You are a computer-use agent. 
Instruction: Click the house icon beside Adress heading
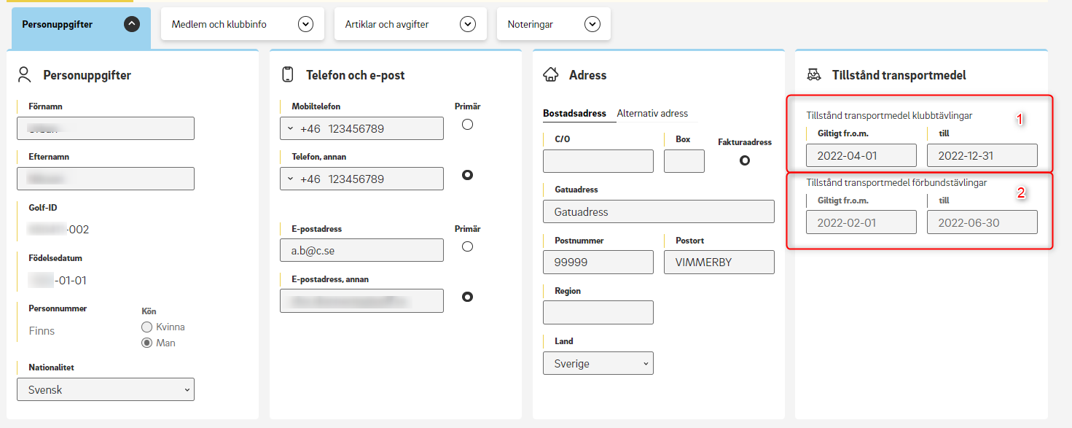[x=551, y=74]
